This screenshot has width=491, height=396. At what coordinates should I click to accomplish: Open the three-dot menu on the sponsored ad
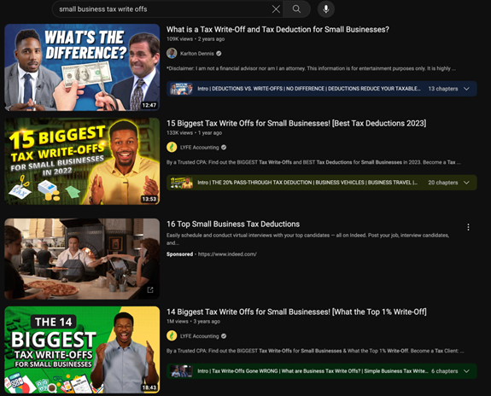[468, 227]
